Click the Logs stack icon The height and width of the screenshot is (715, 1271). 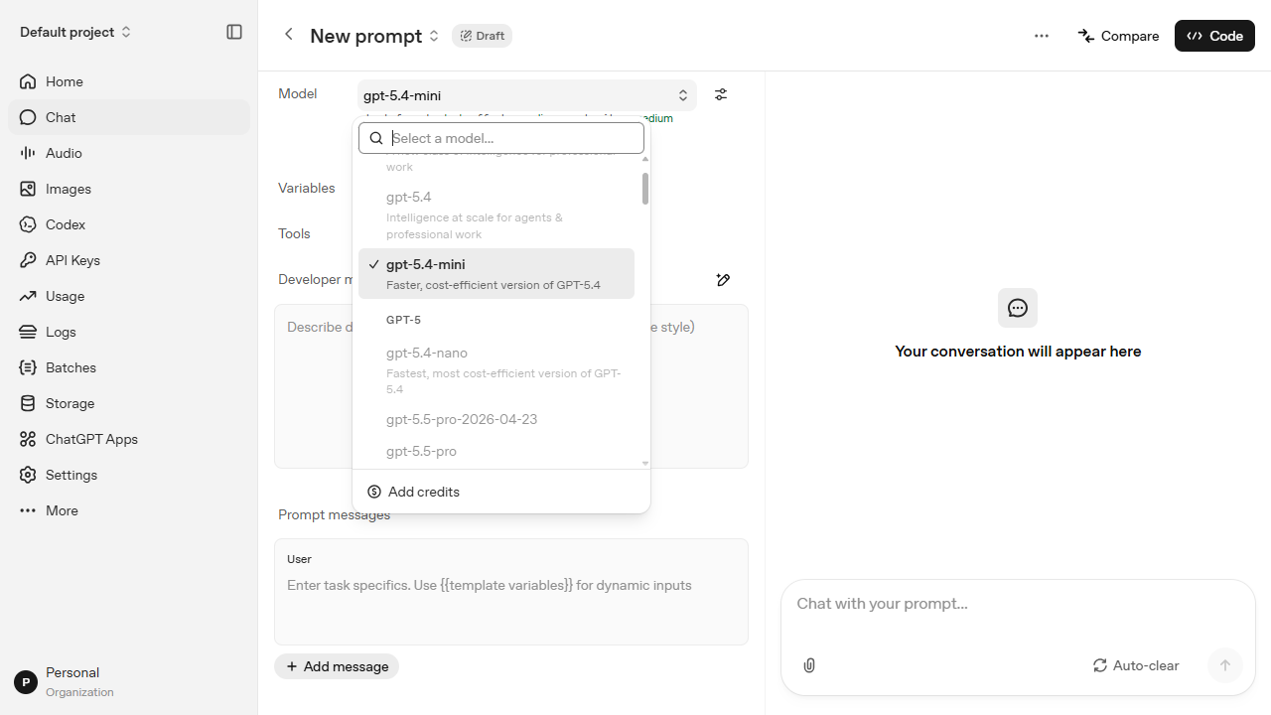tap(28, 332)
